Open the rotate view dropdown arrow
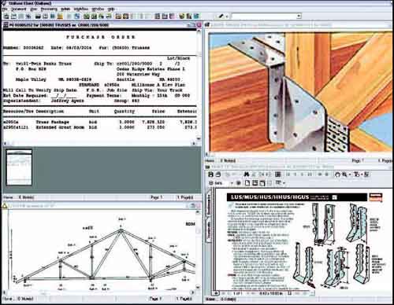Viewport: 394px width, 305px height. point(284,183)
